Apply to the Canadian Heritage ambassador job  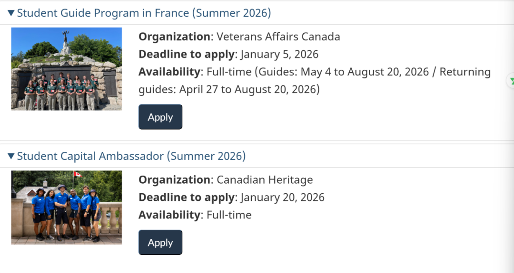(x=160, y=243)
